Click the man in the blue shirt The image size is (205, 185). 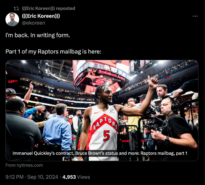click(x=58, y=128)
